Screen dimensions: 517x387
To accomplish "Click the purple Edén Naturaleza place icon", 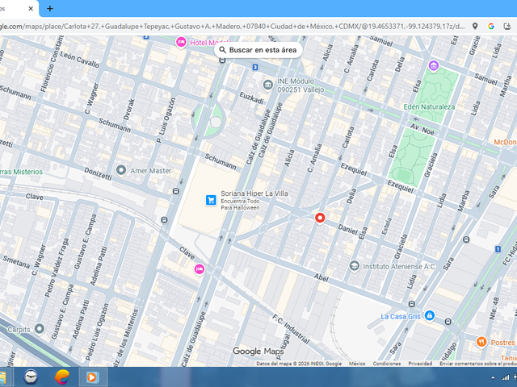I will pos(433,65).
